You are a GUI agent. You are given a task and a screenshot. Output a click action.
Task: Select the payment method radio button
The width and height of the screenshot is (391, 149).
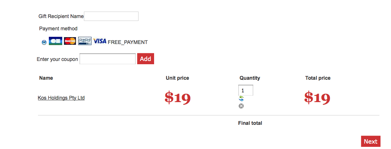[44, 42]
